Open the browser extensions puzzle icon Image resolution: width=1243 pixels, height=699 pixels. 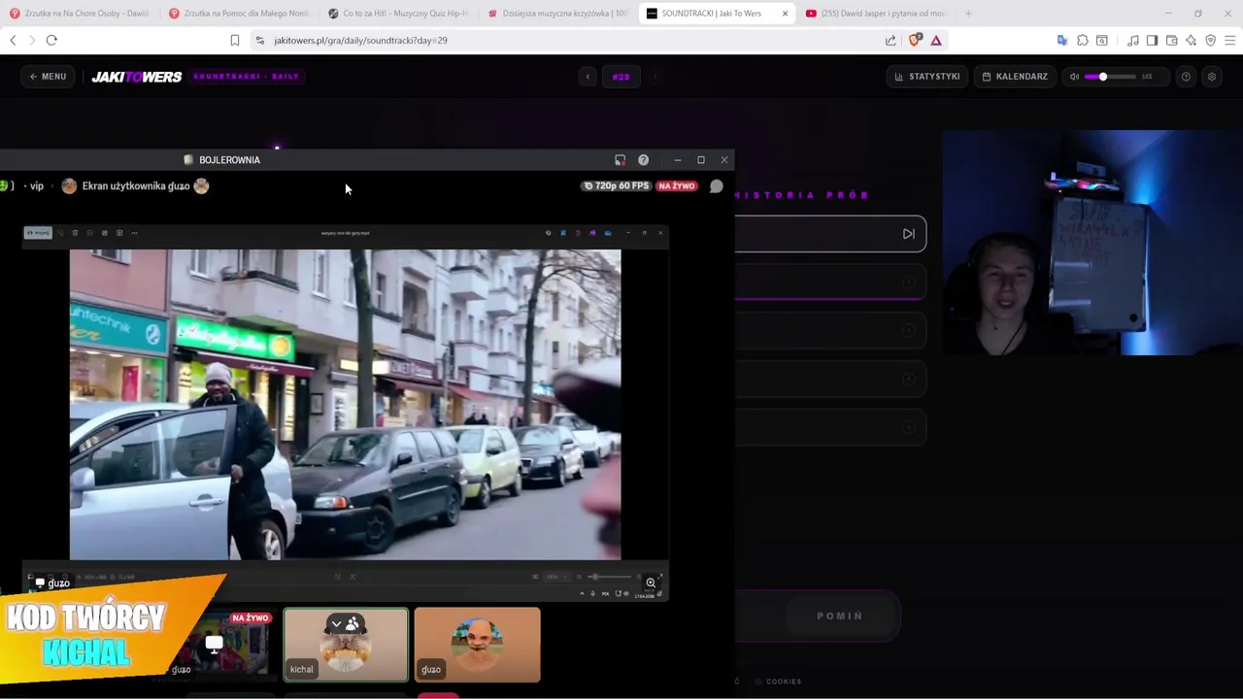(x=1083, y=41)
